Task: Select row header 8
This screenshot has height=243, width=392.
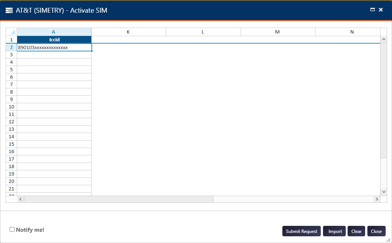Action: [12, 92]
